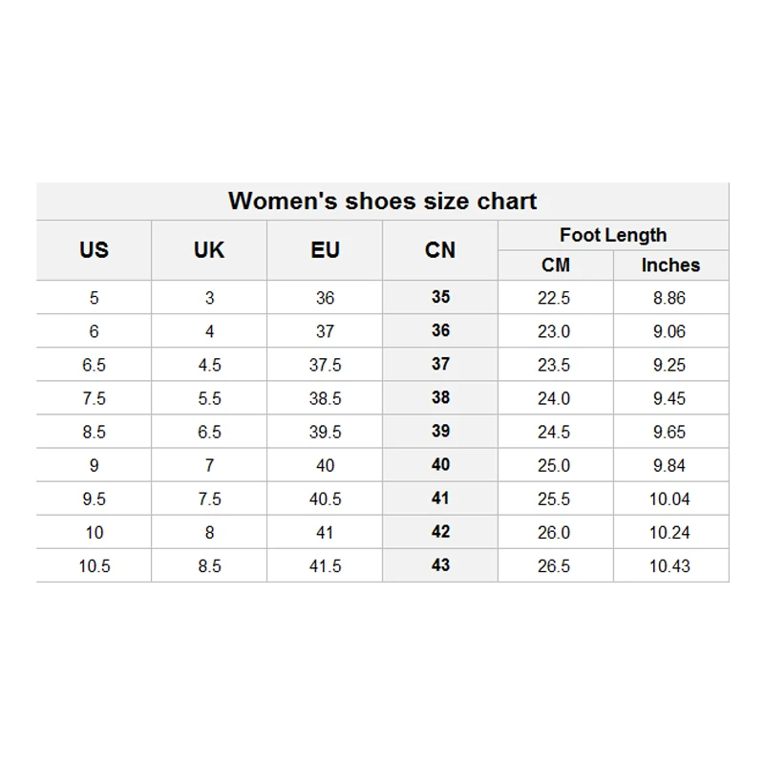Click the CM sub-header

point(555,265)
